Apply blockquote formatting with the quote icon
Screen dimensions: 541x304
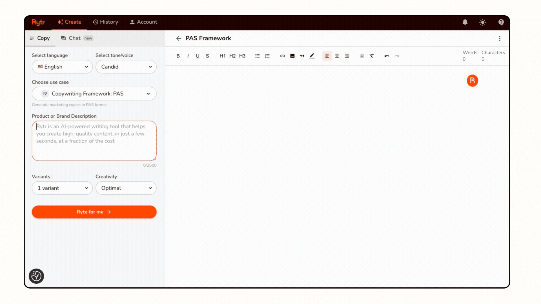(x=302, y=56)
